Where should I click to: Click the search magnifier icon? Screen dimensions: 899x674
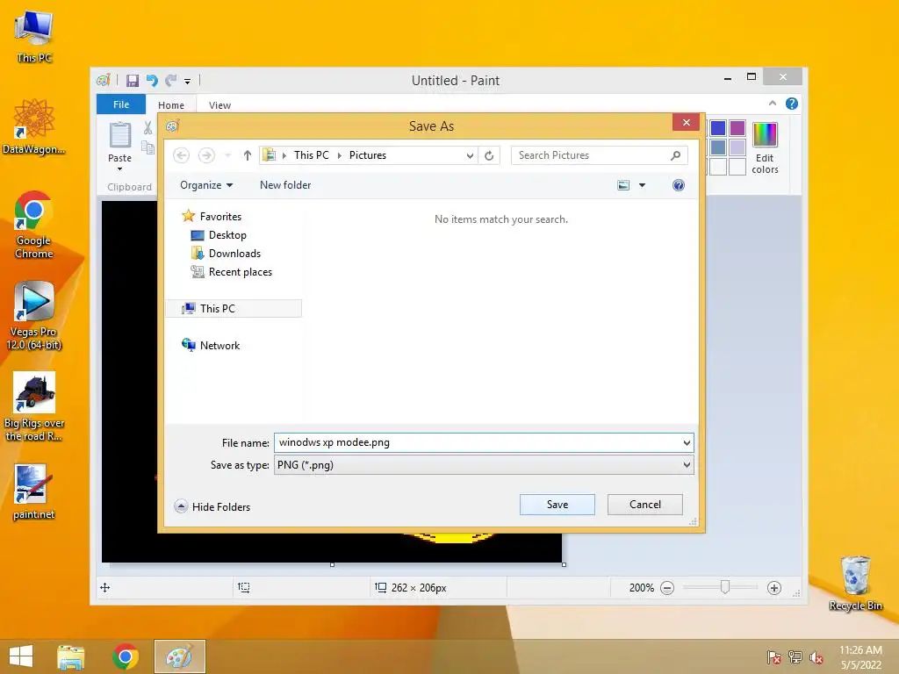pos(675,155)
